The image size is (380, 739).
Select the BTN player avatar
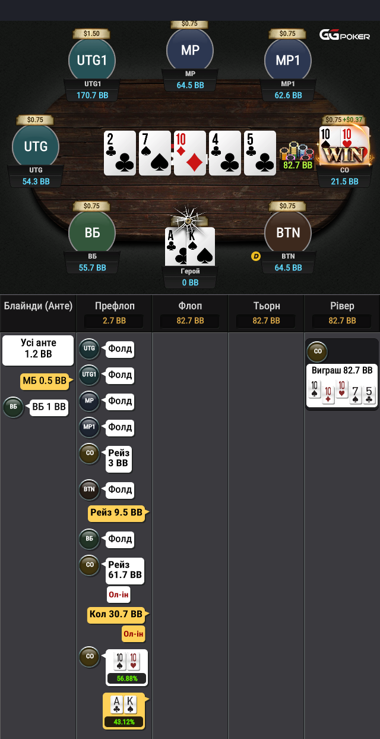(288, 232)
